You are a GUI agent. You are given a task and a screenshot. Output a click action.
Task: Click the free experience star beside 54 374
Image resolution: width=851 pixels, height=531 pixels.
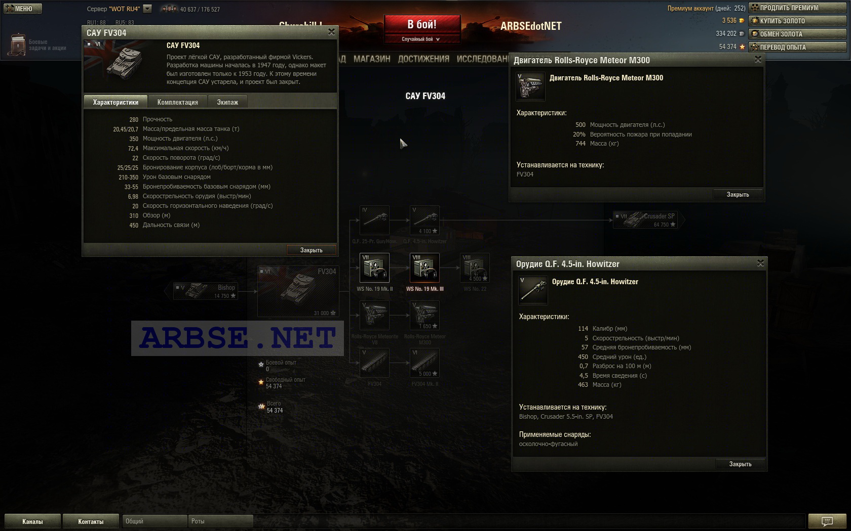(x=742, y=47)
